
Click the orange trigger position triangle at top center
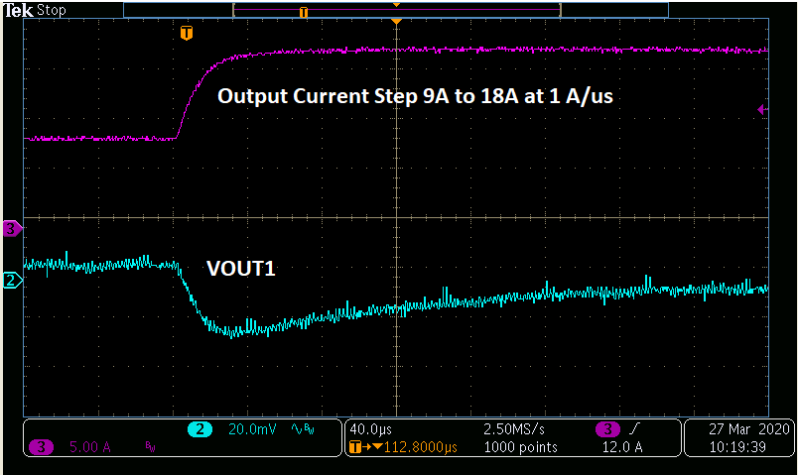(x=396, y=21)
